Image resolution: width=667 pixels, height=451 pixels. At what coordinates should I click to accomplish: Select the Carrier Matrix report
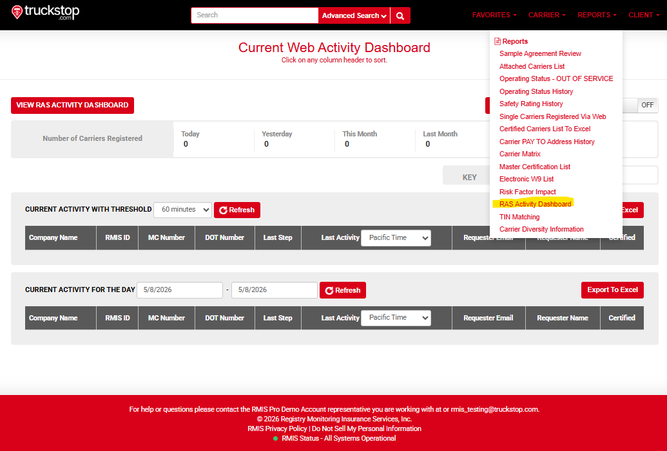point(520,154)
